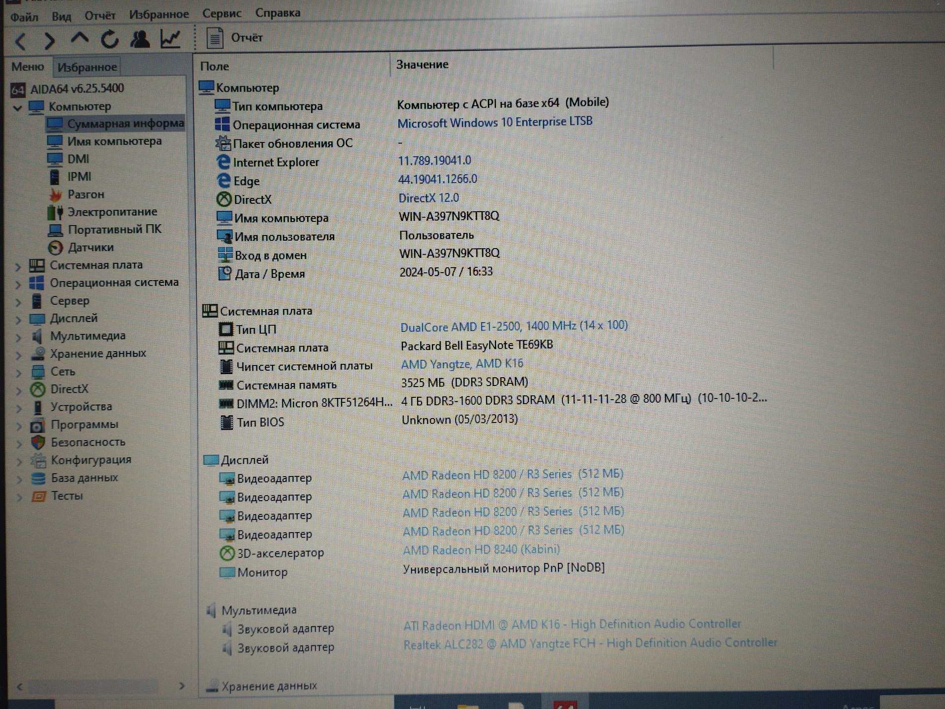Expand the Системная плата tree node

(18, 267)
